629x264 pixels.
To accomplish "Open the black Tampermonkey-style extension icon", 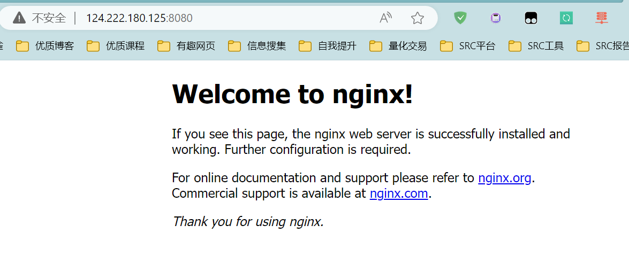I will (x=531, y=18).
